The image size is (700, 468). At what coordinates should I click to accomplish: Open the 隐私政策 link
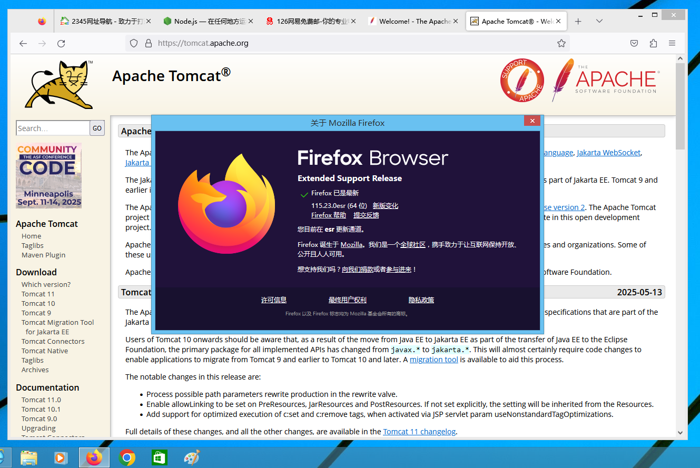(x=421, y=300)
